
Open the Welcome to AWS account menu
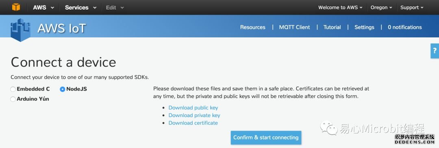[340, 8]
